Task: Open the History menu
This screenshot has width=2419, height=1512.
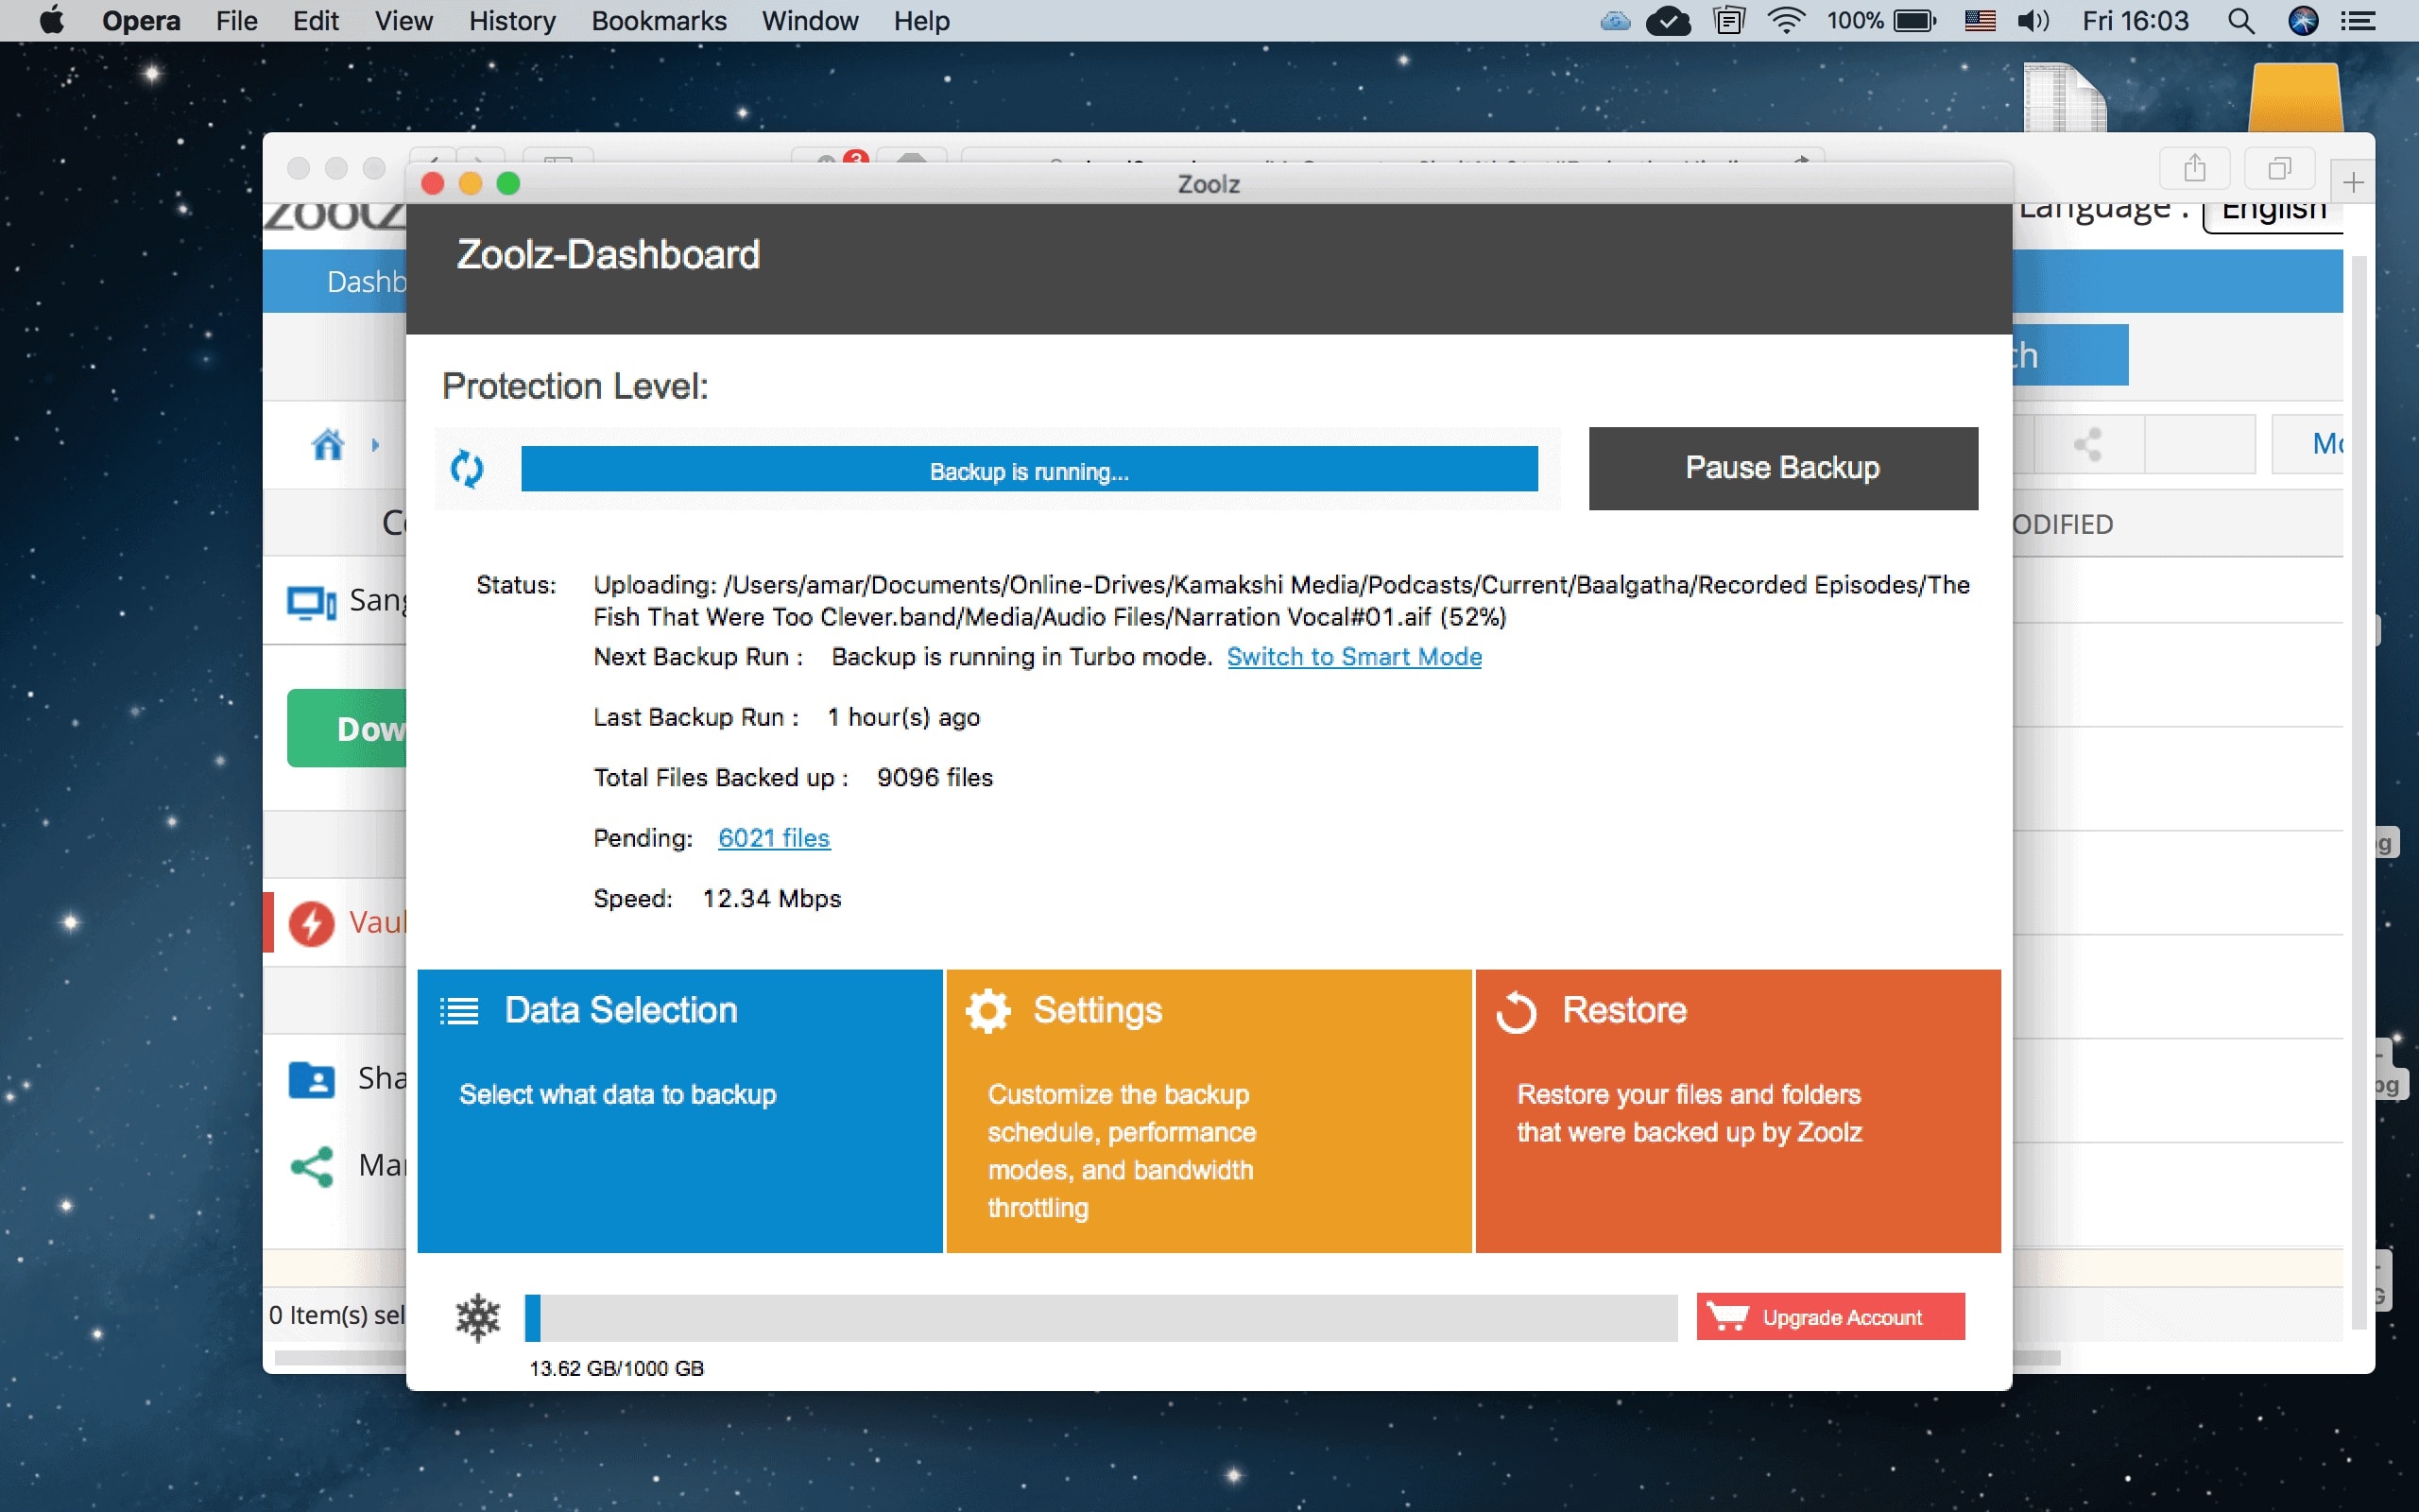Action: [x=512, y=21]
